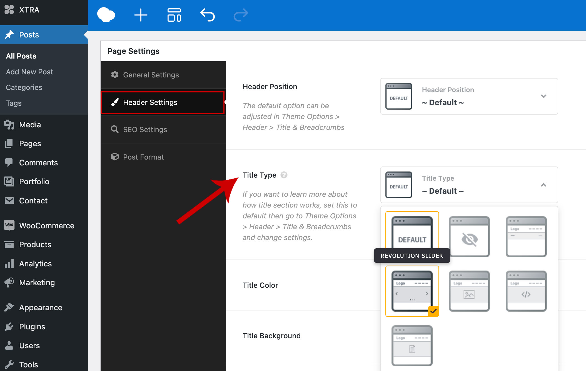586x371 pixels.
Task: Open the Plugins admin menu
Action: point(32,327)
